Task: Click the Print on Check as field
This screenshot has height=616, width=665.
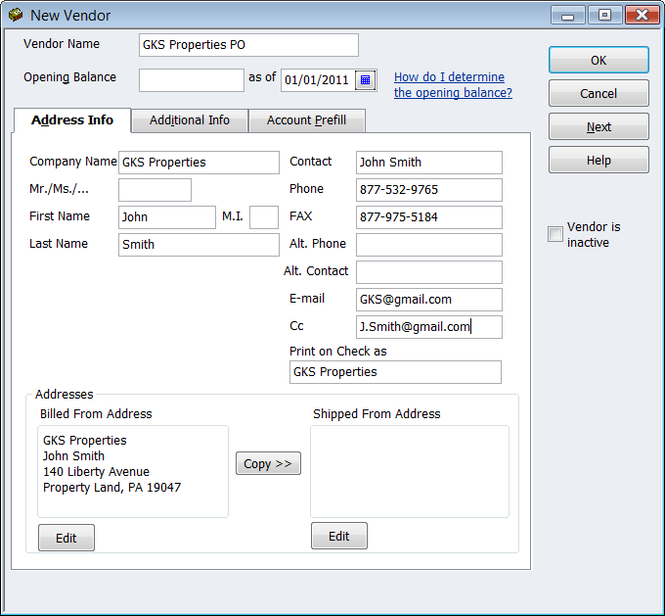Action: [x=395, y=372]
